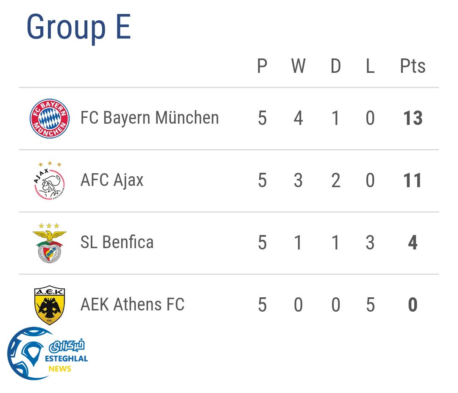The image size is (458, 393).
Task: Click the Pts column header
Action: (x=413, y=66)
